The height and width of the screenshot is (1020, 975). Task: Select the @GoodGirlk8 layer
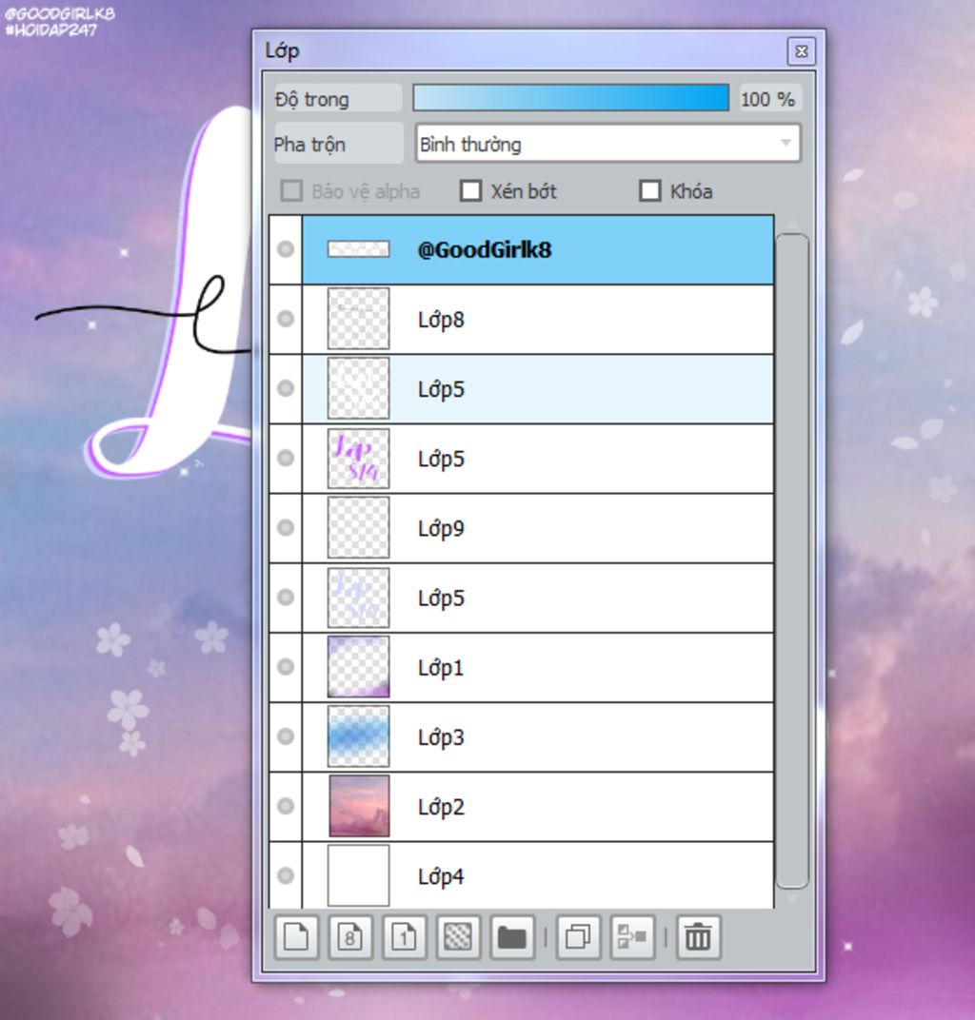[x=538, y=250]
